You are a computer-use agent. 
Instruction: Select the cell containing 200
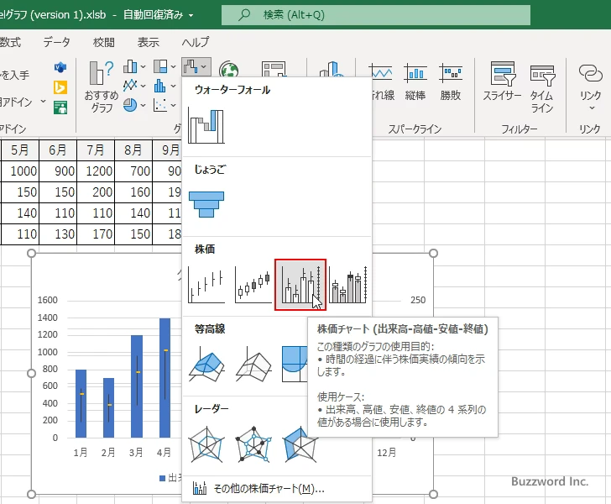coord(96,192)
